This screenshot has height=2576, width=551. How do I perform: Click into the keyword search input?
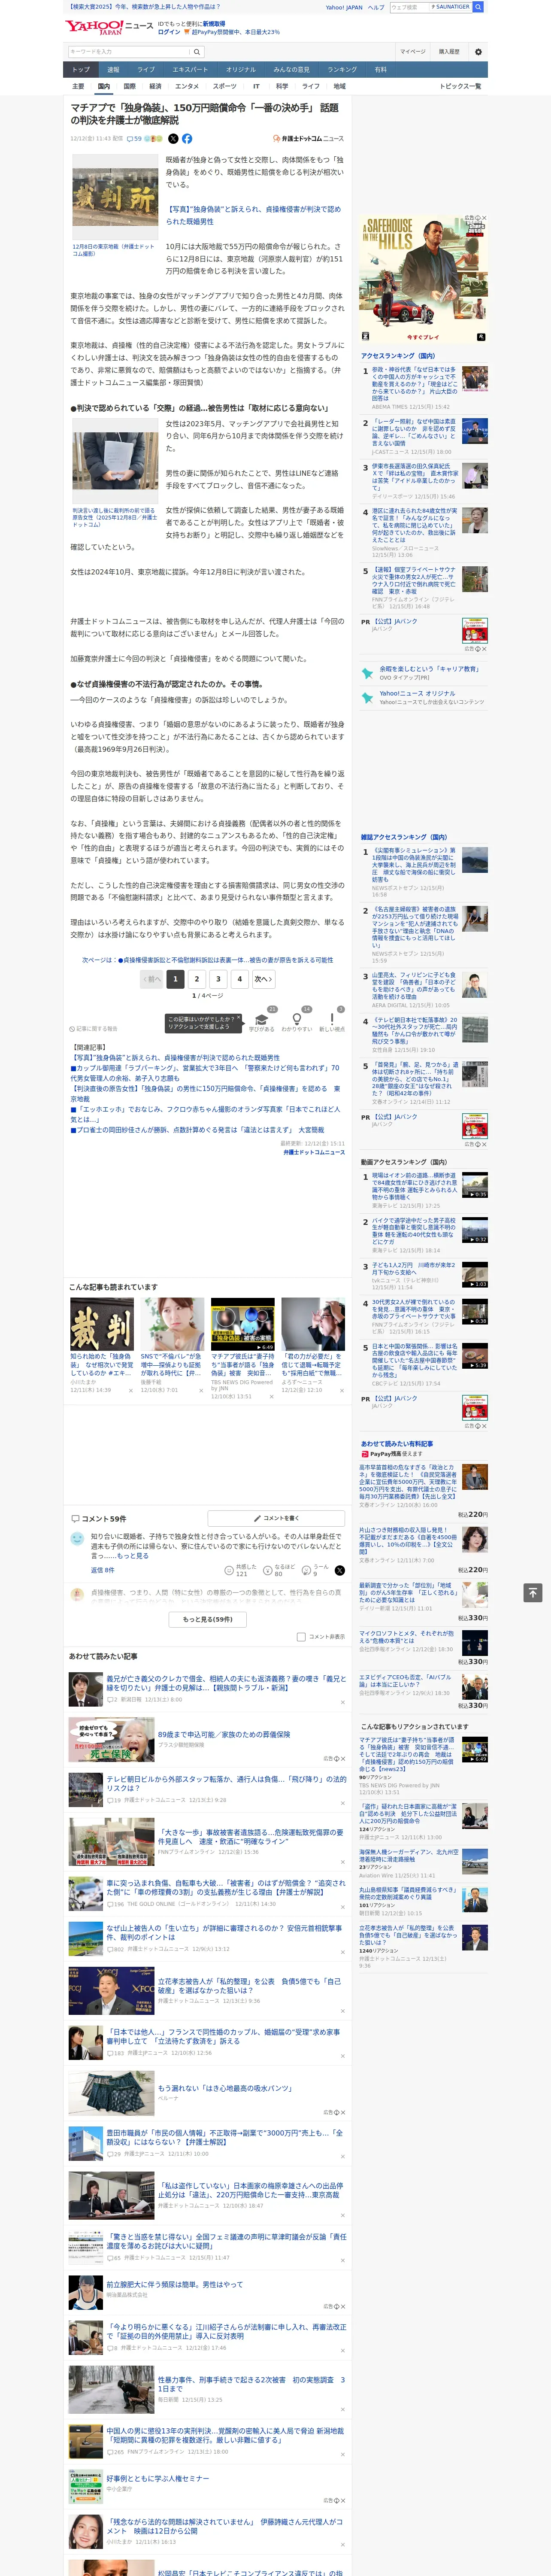[129, 52]
